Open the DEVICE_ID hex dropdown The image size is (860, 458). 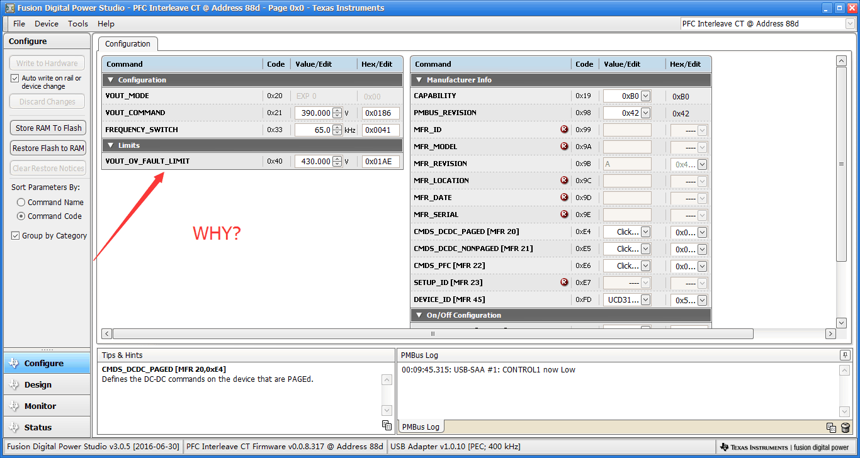(702, 300)
